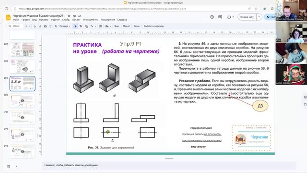Viewport: 307px width, 173px height.
Task: Click the ДЗ callout on the slide
Action: (x=260, y=106)
